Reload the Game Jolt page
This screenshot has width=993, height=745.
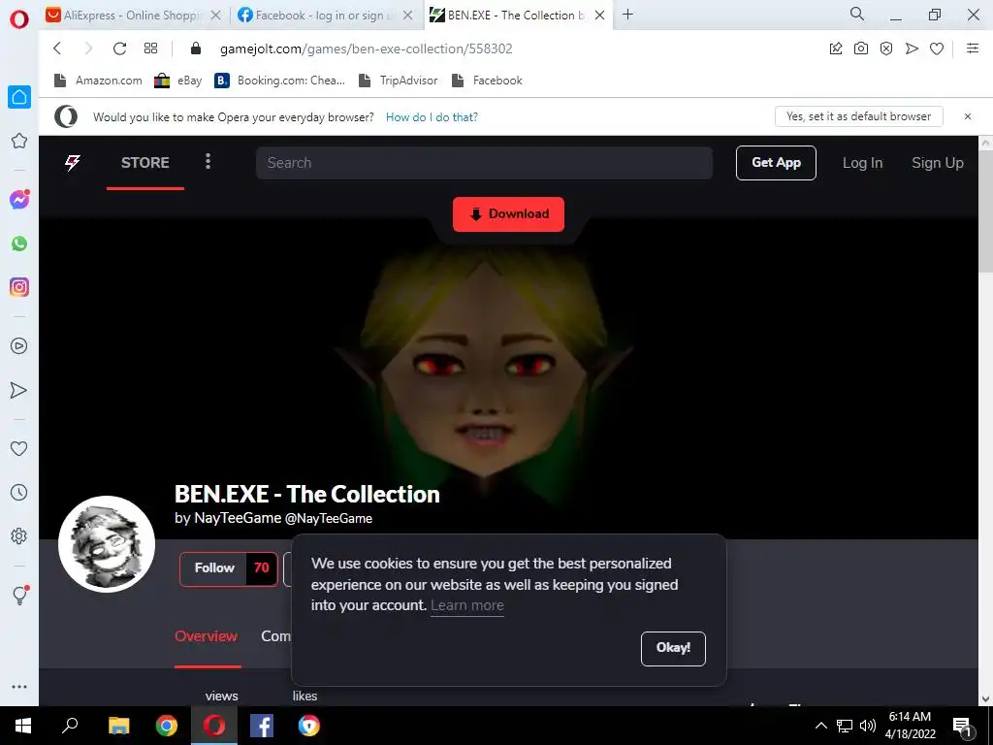[119, 49]
